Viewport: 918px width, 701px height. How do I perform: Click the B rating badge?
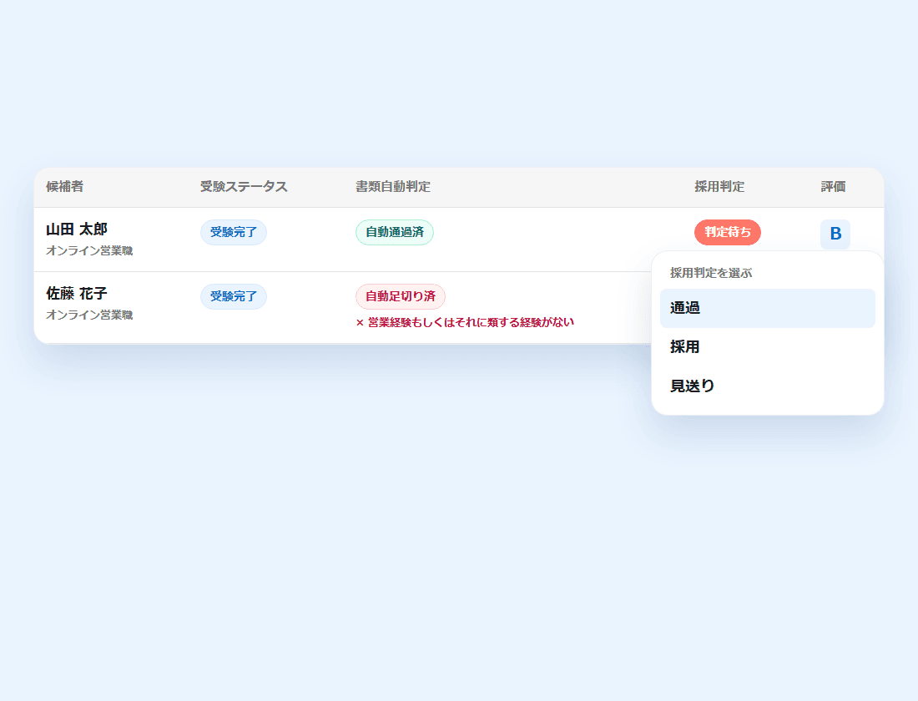tap(835, 235)
